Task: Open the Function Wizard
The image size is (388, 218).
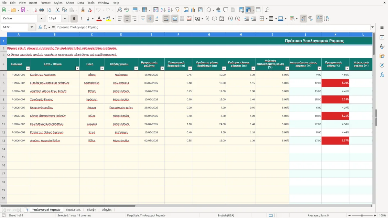Action: (x=40, y=27)
